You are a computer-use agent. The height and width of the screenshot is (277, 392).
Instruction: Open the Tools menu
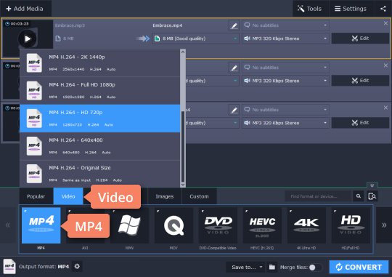click(310, 9)
